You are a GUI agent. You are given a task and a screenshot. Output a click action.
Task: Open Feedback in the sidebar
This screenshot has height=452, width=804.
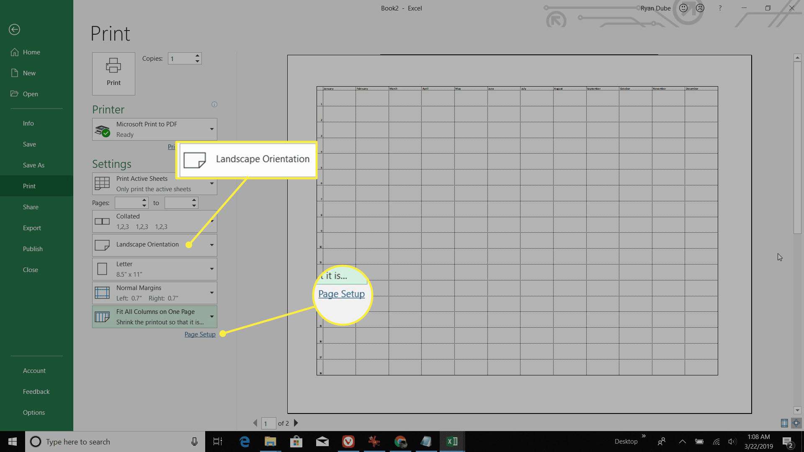click(x=36, y=392)
